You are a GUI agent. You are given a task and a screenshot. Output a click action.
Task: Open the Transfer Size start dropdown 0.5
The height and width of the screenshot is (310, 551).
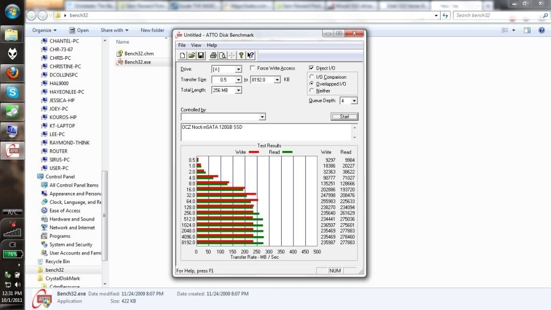[x=238, y=80]
